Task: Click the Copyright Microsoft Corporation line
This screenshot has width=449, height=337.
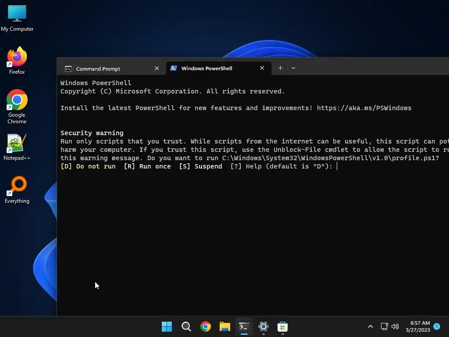Action: pos(173,91)
